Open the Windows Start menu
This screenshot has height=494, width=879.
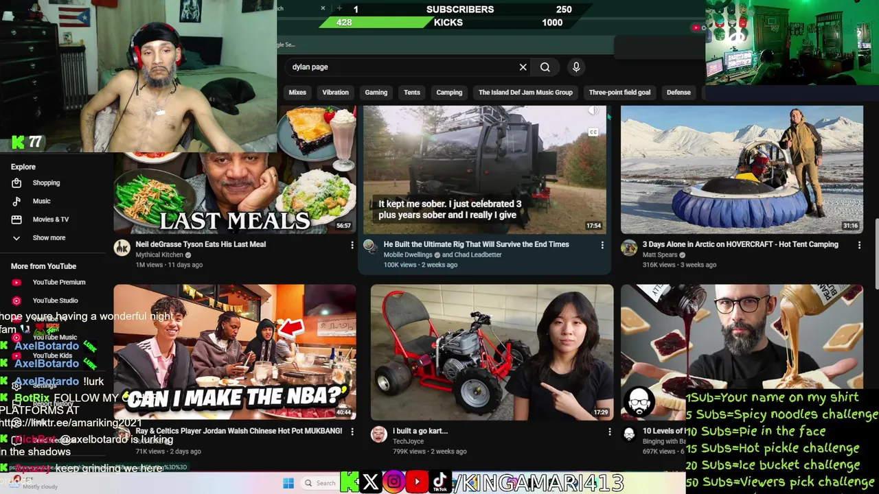pos(288,483)
